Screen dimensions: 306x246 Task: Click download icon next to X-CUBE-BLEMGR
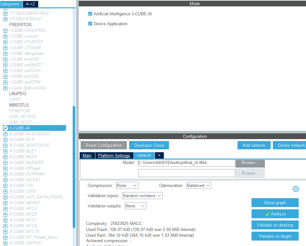coord(5,163)
